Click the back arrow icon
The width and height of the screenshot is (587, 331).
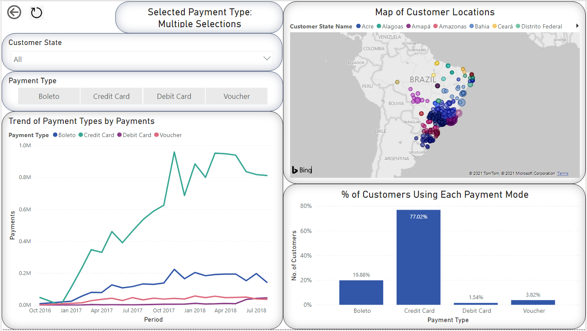[x=14, y=13]
